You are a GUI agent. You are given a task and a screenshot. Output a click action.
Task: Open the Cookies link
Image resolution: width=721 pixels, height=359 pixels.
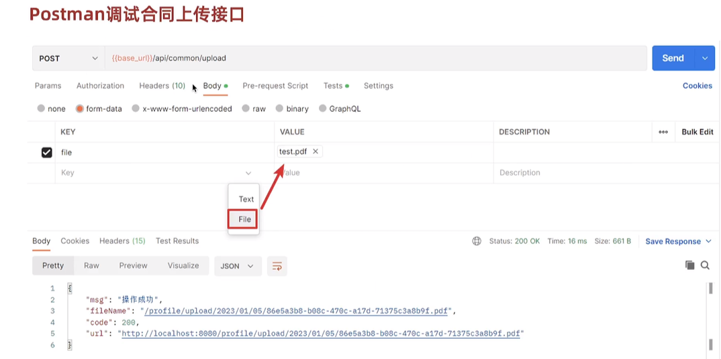click(x=697, y=86)
